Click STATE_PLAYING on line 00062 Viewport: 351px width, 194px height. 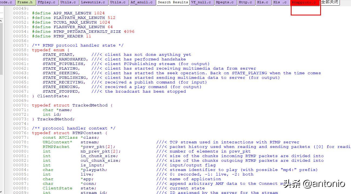60,68
